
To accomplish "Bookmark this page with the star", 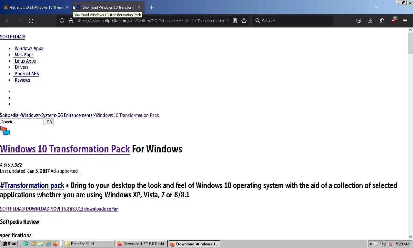I will click(244, 21).
